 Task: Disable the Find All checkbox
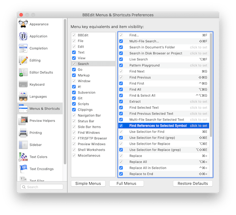pos(121,89)
